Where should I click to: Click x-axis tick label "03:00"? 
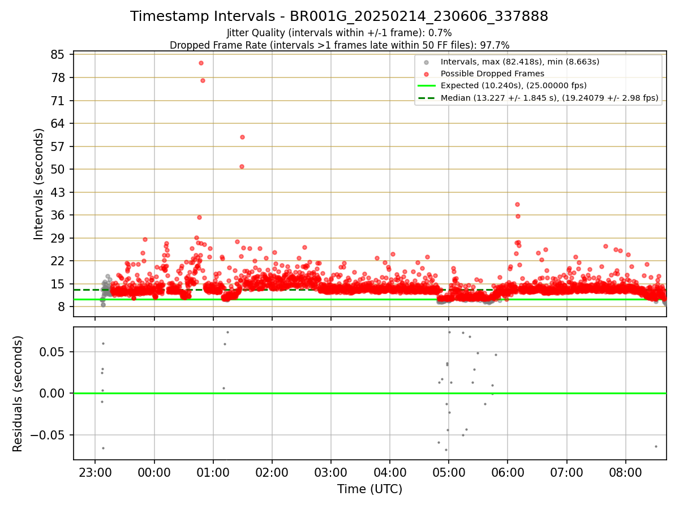click(331, 472)
